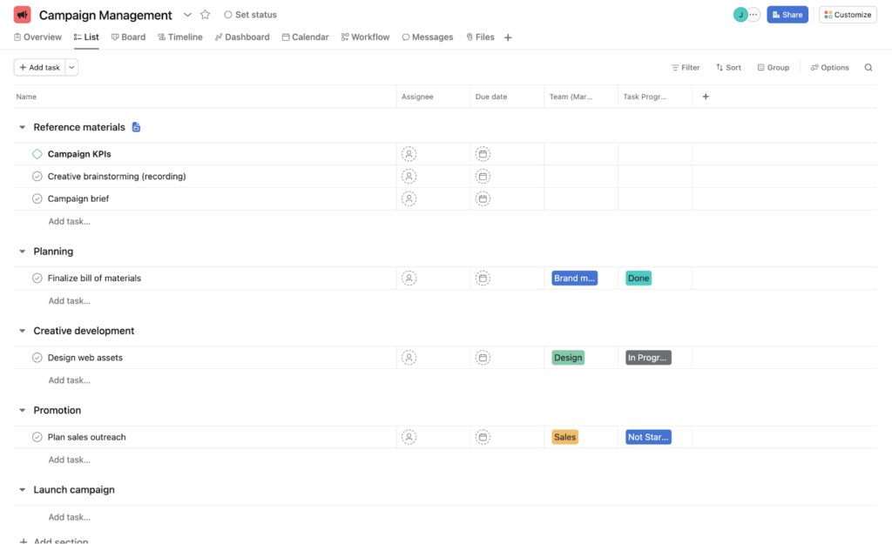Open the Group menu
The width and height of the screenshot is (892, 544).
(x=774, y=68)
